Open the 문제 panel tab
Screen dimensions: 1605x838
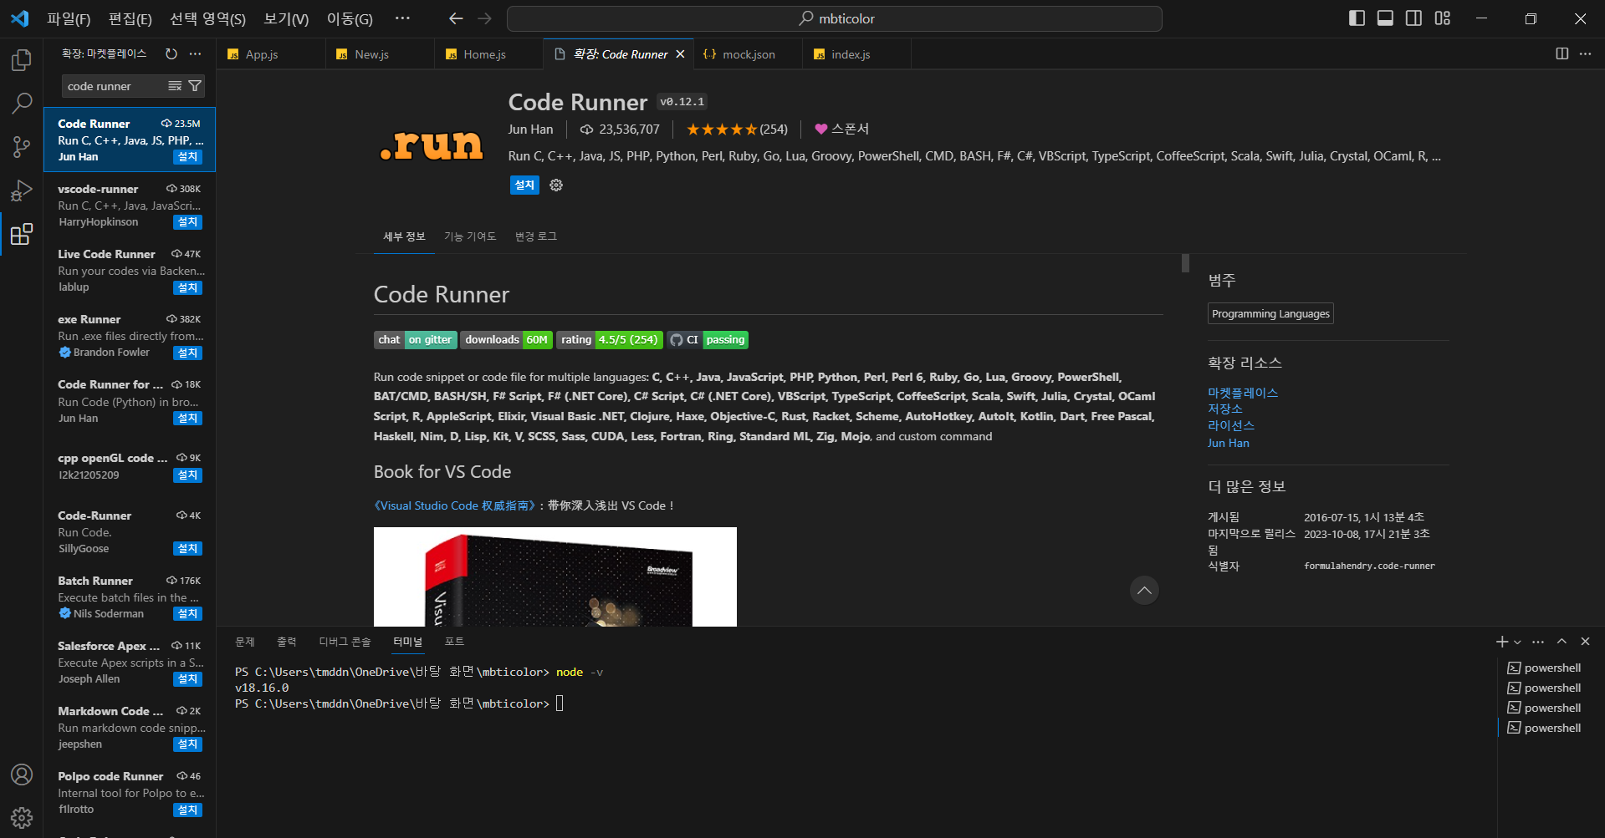click(245, 642)
